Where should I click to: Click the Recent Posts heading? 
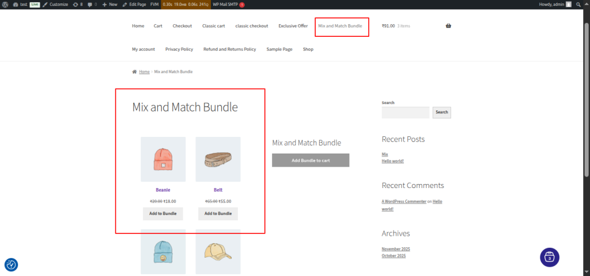click(403, 139)
